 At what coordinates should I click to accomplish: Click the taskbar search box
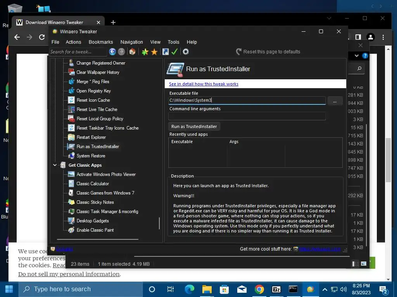(x=81, y=289)
